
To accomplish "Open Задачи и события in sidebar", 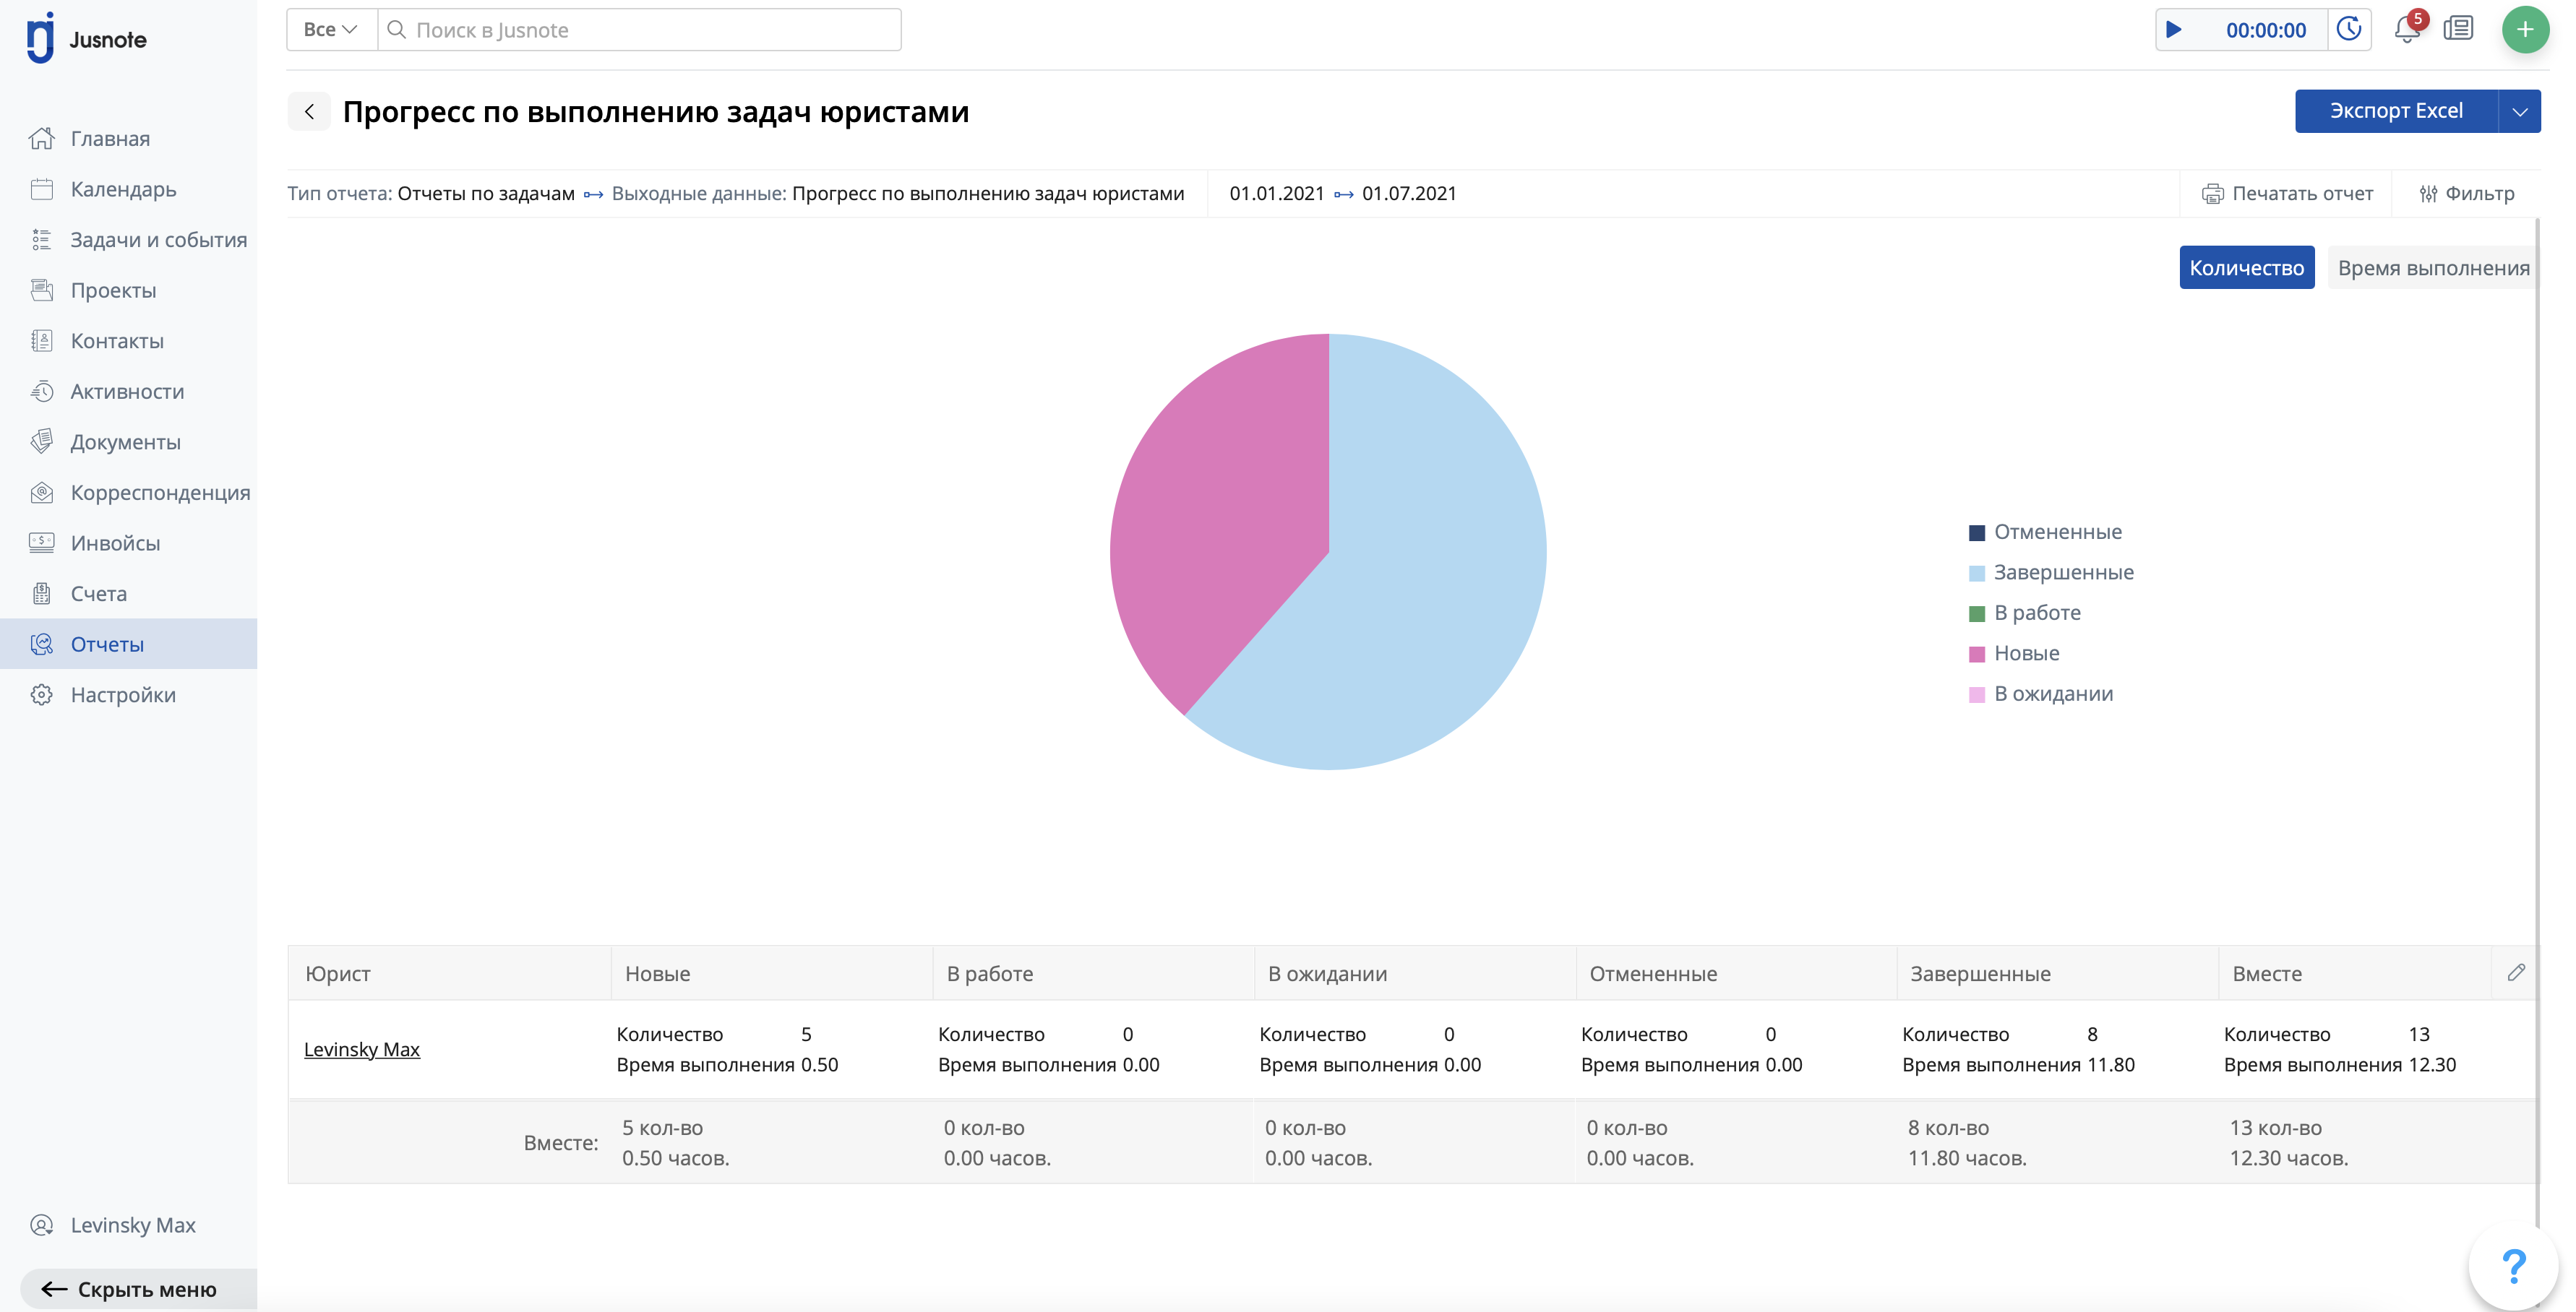I will coord(158,240).
